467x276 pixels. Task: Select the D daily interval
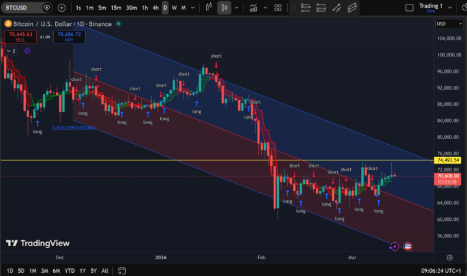pos(165,8)
